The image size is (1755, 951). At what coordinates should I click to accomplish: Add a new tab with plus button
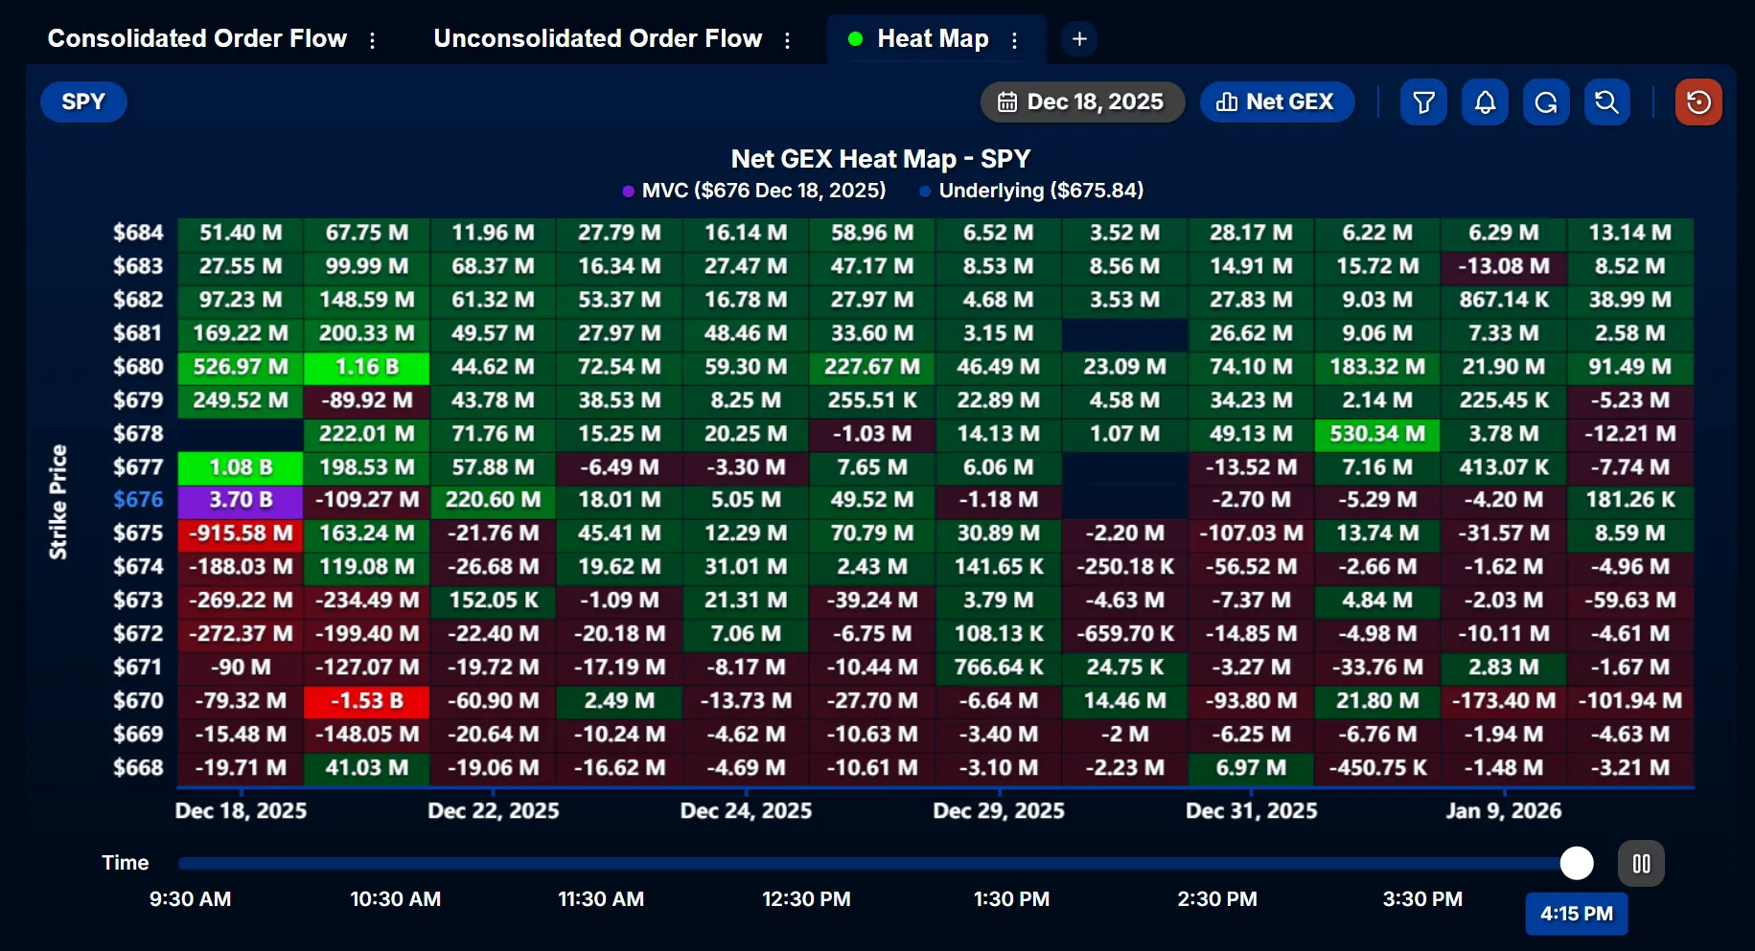tap(1079, 39)
